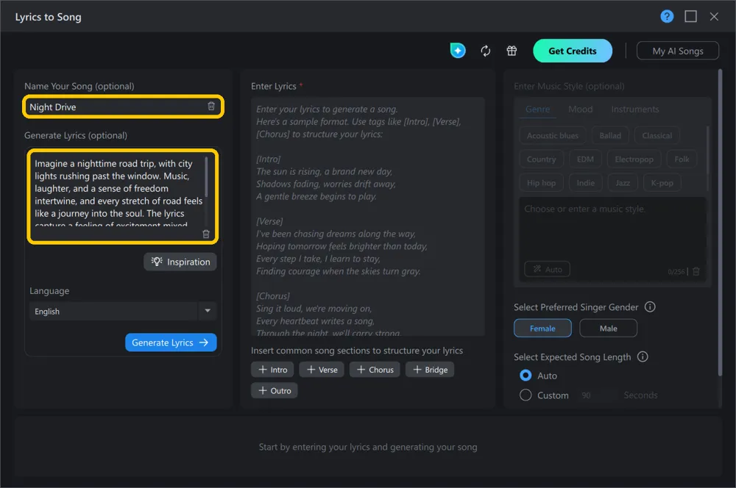The height and width of the screenshot is (488, 736).
Task: Open the gift rewards icon
Action: tap(512, 51)
